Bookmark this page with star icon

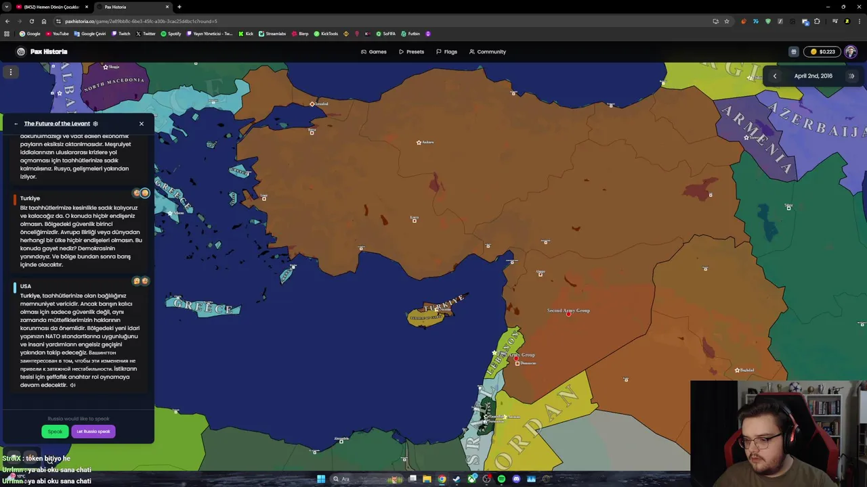pyautogui.click(x=727, y=21)
